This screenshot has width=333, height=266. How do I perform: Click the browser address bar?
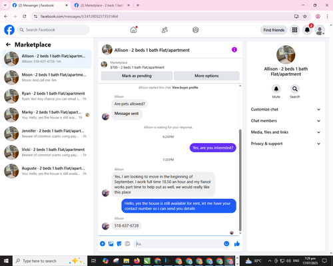click(165, 17)
